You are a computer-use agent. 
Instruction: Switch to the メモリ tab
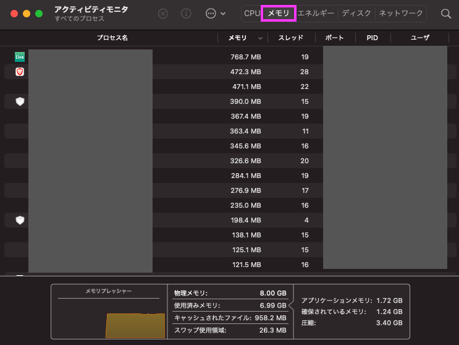pyautogui.click(x=279, y=14)
